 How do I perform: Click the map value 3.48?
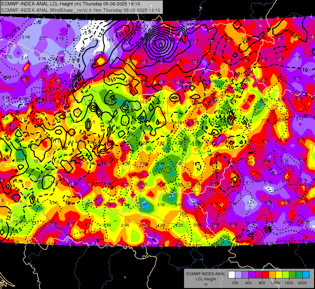(5, 98)
